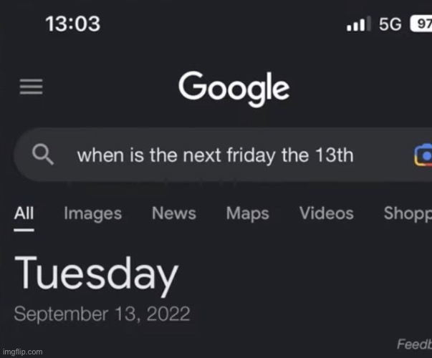Click the Feedback link
The width and height of the screenshot is (432, 358).
pyautogui.click(x=414, y=345)
